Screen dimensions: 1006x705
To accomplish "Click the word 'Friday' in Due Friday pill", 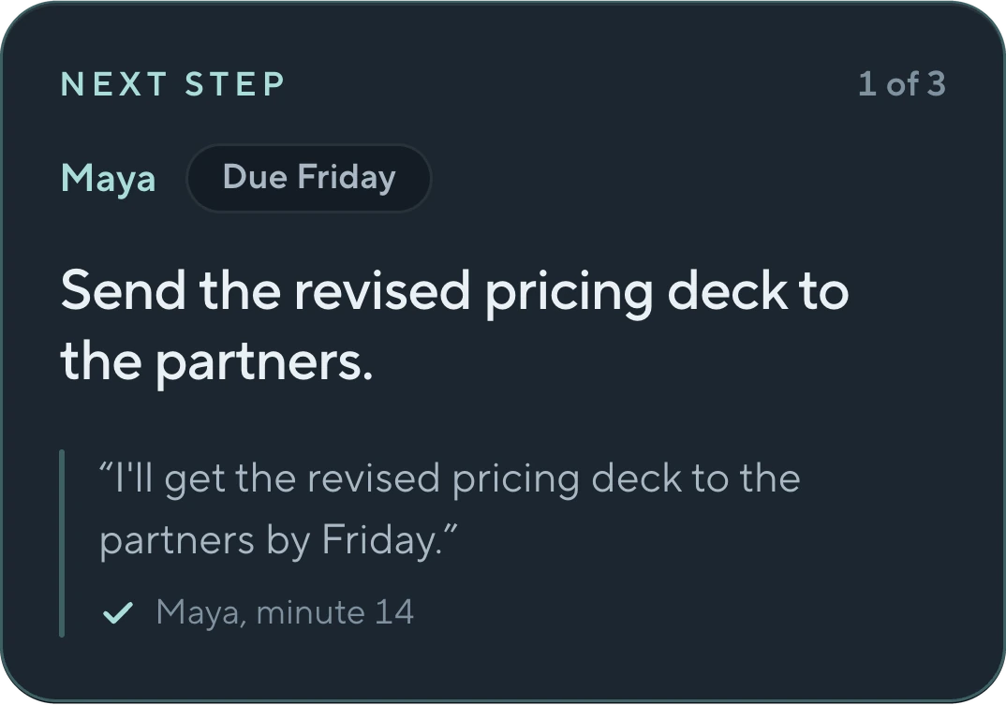I will (x=347, y=178).
